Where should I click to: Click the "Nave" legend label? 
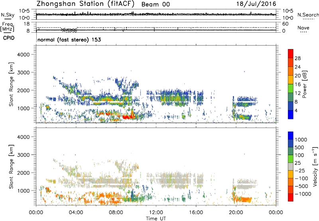tap(303, 28)
